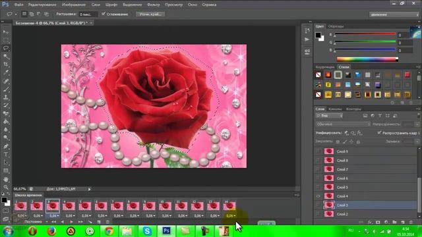
Task: Select the Paint Bucket tool
Action: [x=6, y=121]
